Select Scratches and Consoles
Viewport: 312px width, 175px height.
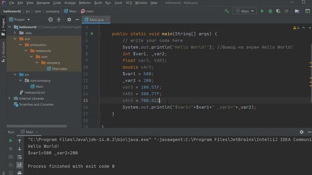(x=34, y=105)
